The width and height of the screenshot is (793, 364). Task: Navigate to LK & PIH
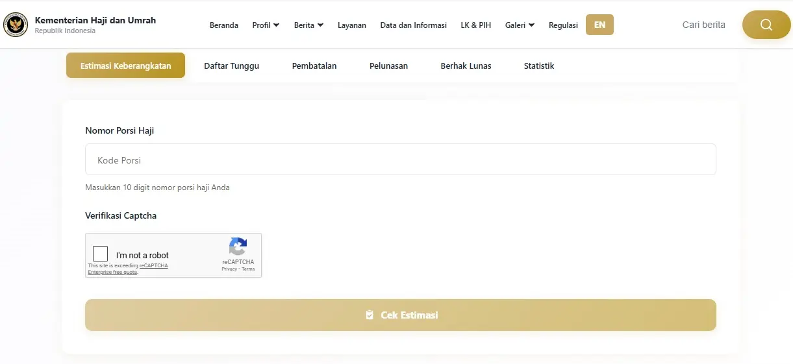click(x=476, y=25)
